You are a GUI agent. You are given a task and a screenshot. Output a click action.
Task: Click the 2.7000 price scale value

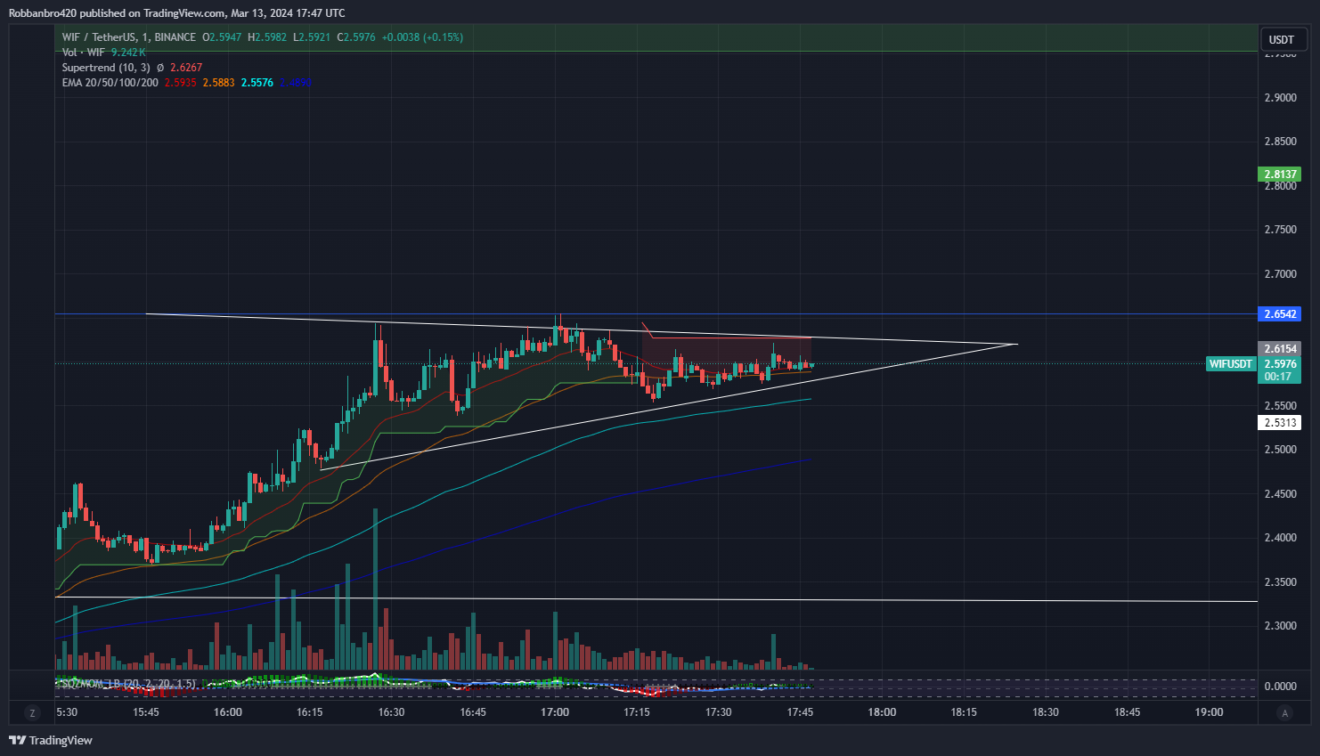(x=1280, y=274)
